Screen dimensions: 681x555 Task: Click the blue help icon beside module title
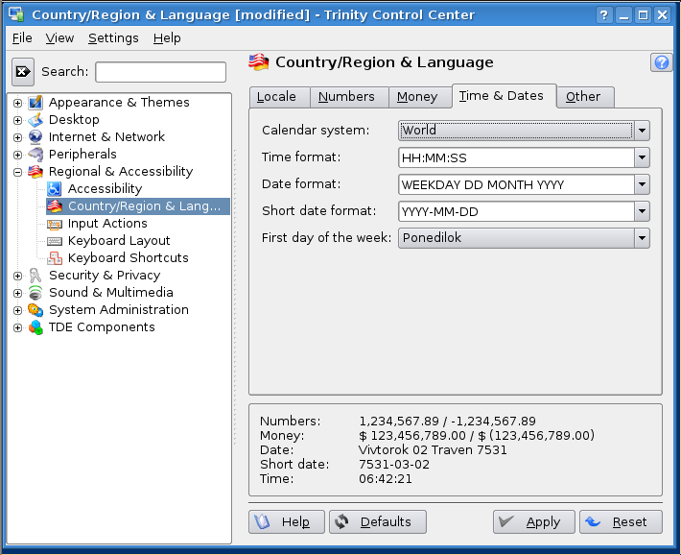(x=662, y=62)
